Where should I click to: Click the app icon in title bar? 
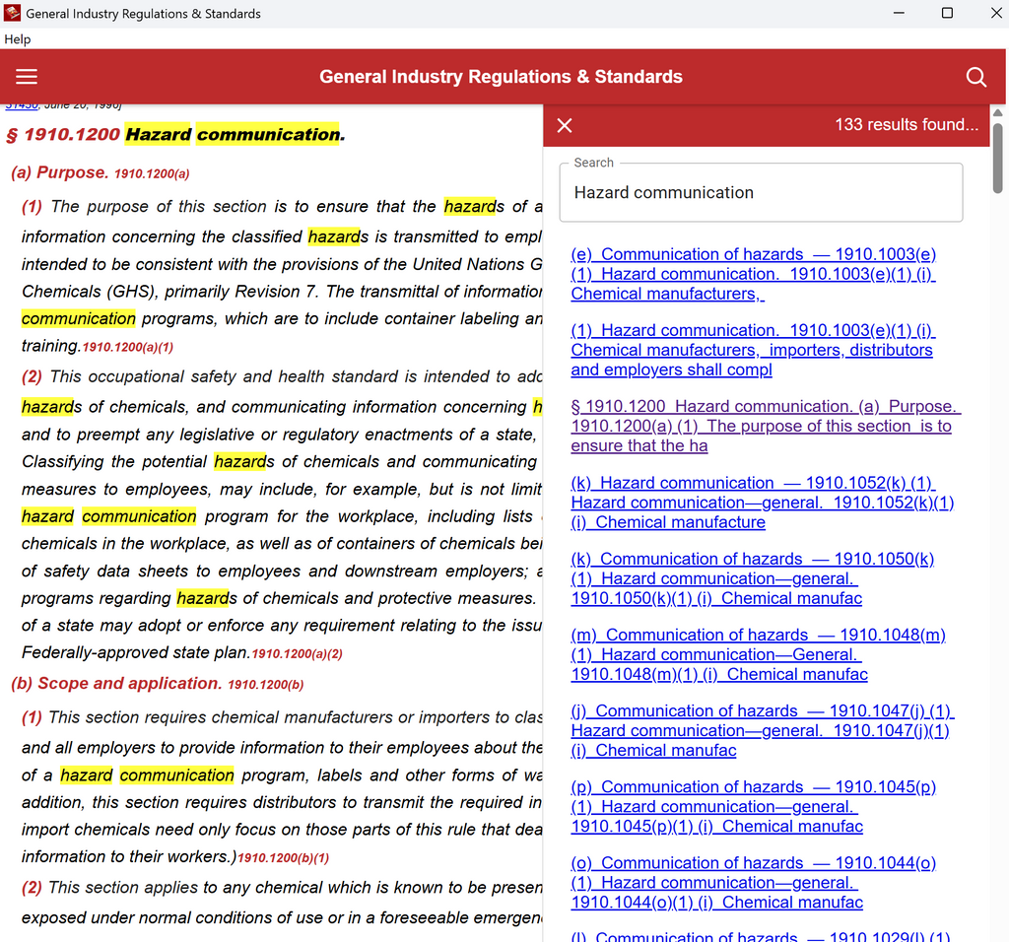coord(12,13)
